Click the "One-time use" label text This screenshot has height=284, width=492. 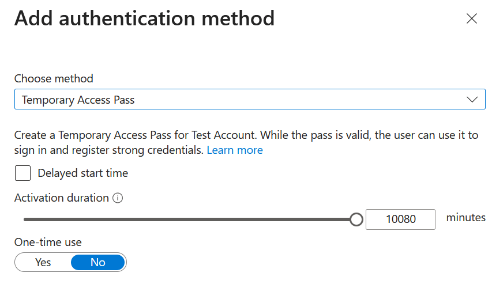[x=48, y=243]
